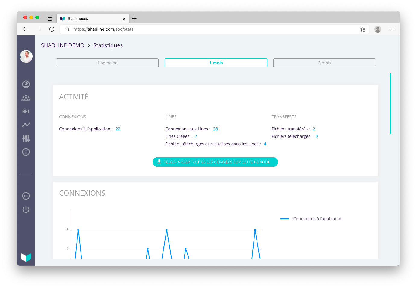The image size is (417, 288).
Task: Select the users management icon in sidebar
Action: click(26, 98)
